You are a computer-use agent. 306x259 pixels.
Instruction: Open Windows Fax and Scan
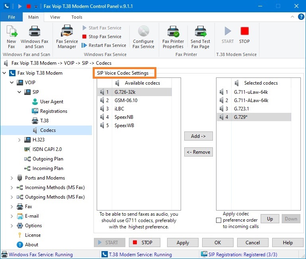tap(34, 37)
